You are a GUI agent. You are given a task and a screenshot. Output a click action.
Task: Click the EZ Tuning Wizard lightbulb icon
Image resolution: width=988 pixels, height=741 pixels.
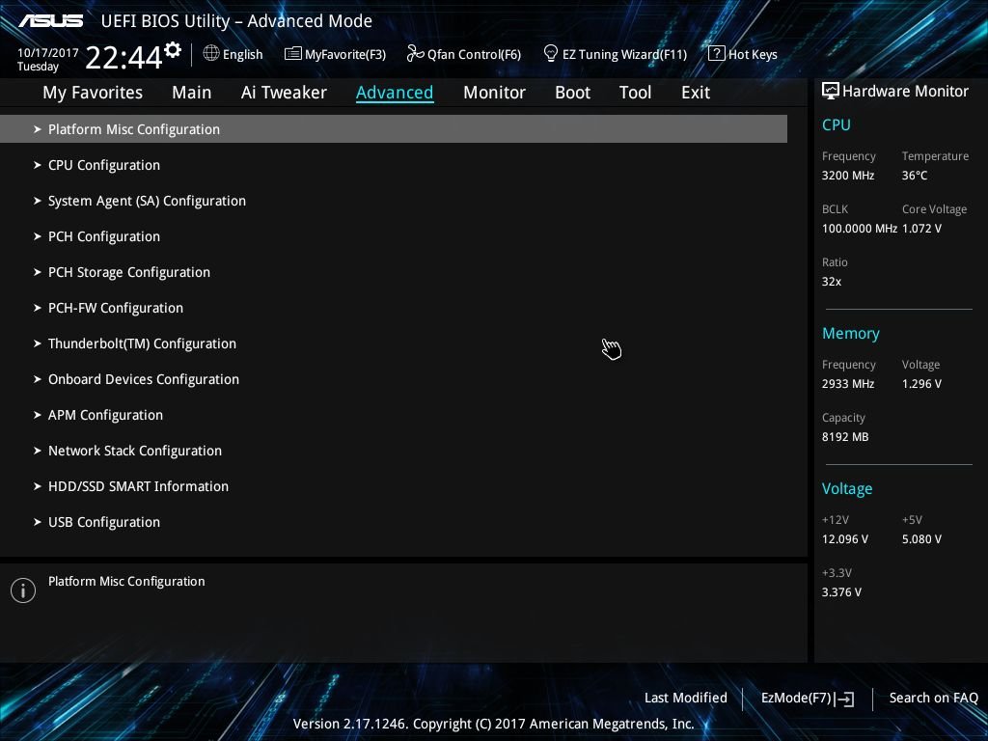550,54
